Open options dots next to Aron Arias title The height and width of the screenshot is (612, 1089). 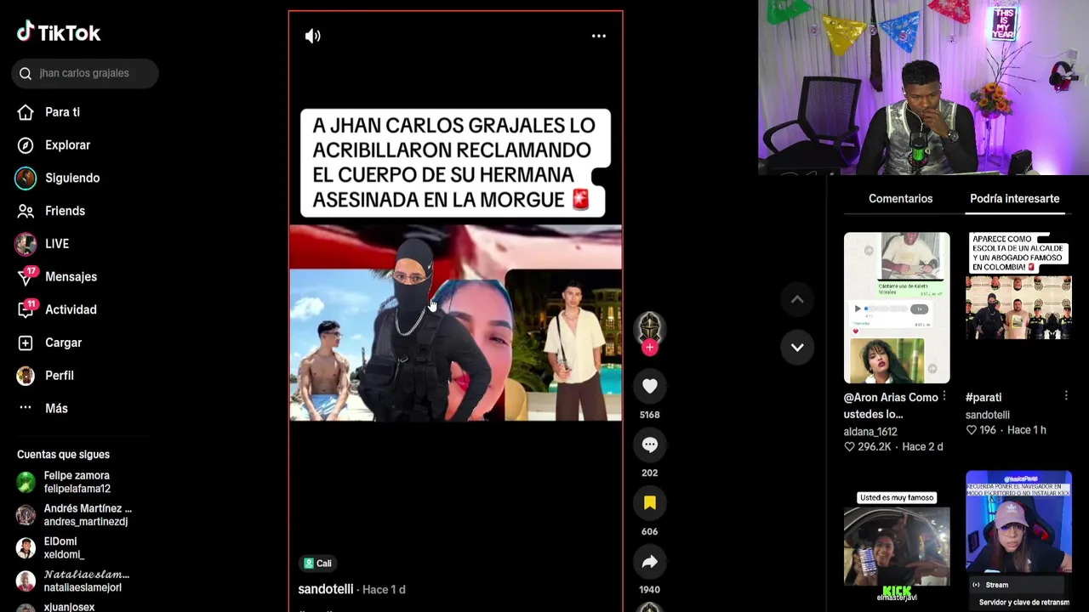[944, 396]
